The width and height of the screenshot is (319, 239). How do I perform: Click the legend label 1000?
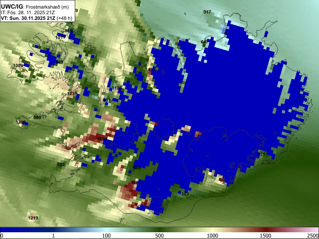[x=212, y=236]
